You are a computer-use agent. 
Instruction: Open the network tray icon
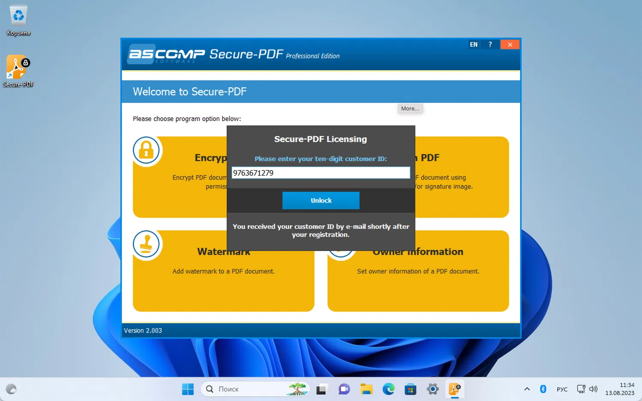click(581, 389)
